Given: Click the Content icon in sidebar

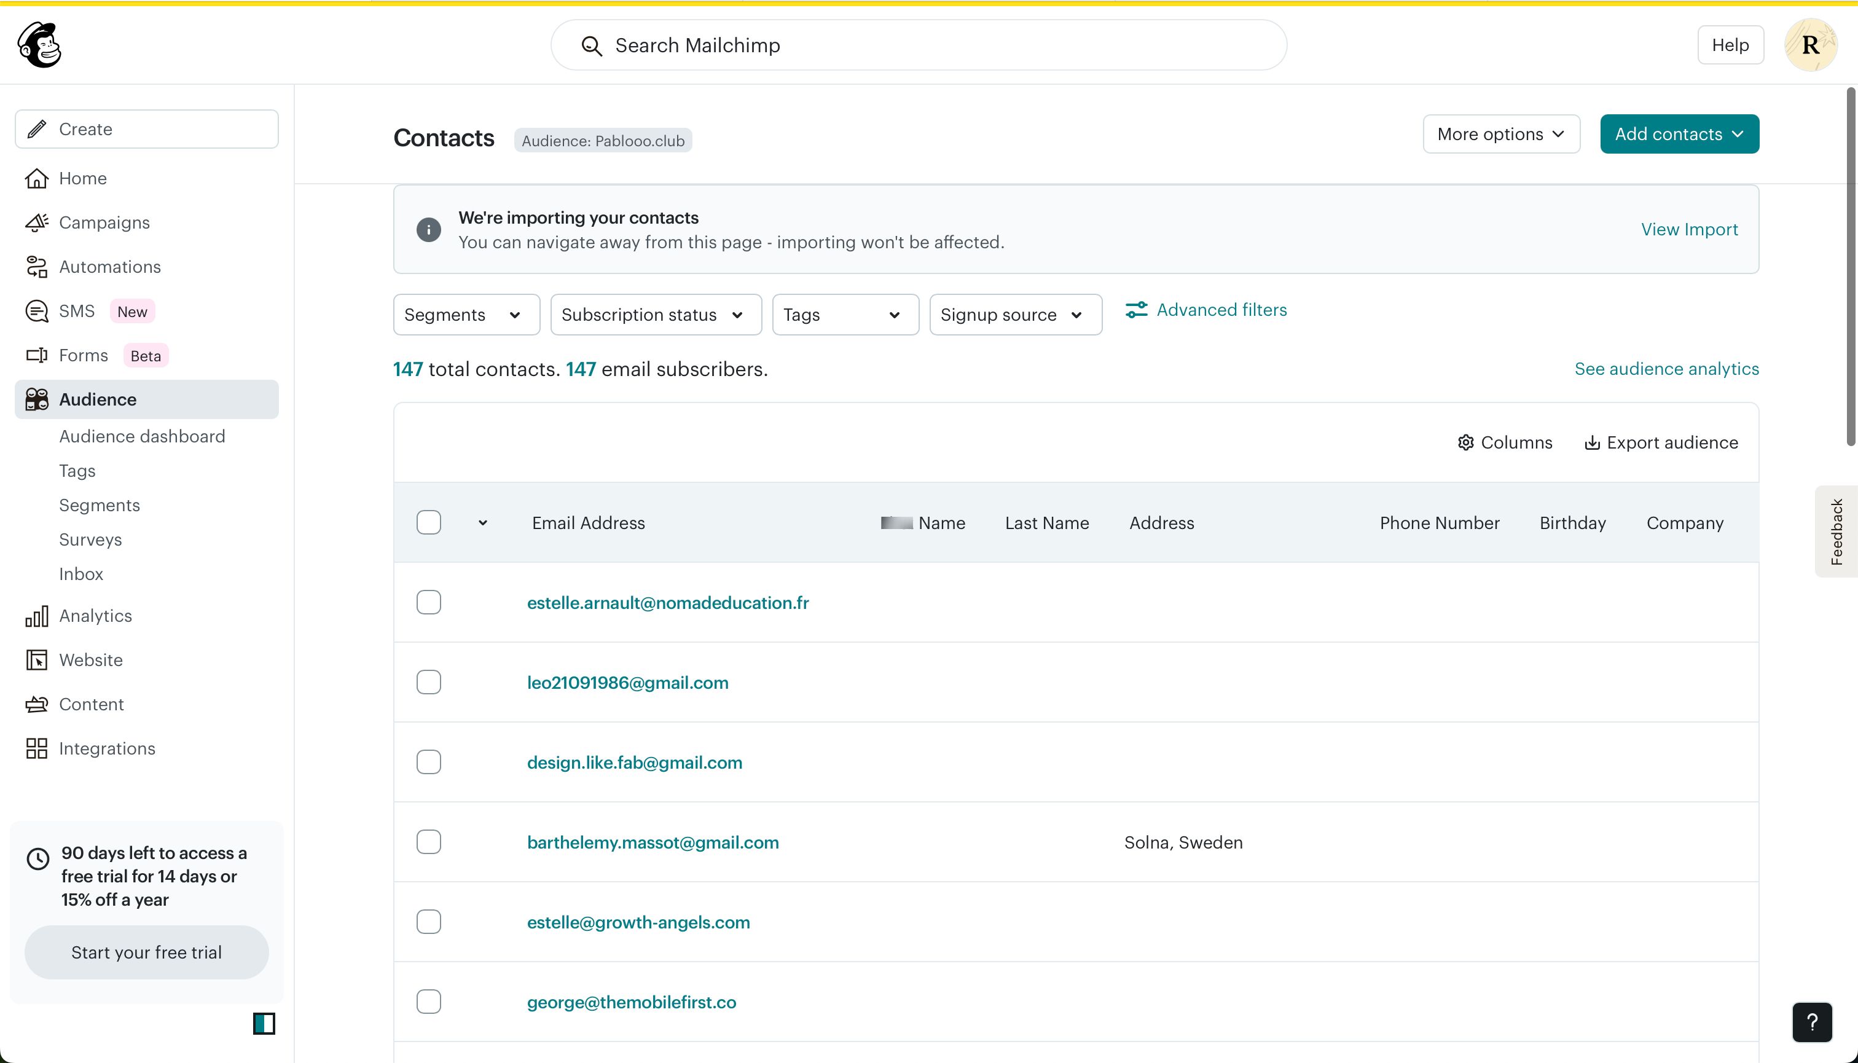Looking at the screenshot, I should 36,705.
